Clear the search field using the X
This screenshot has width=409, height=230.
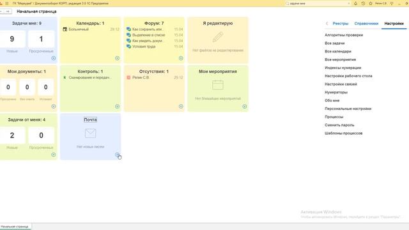click(349, 3)
